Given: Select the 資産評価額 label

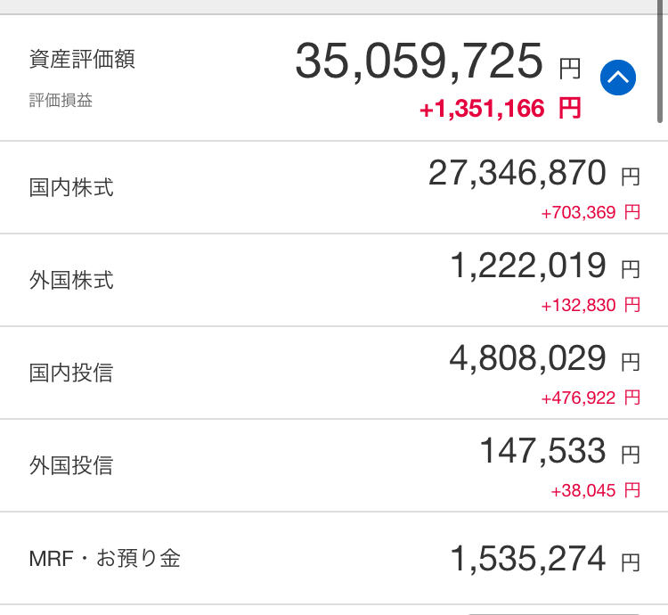Looking at the screenshot, I should click(x=82, y=59).
